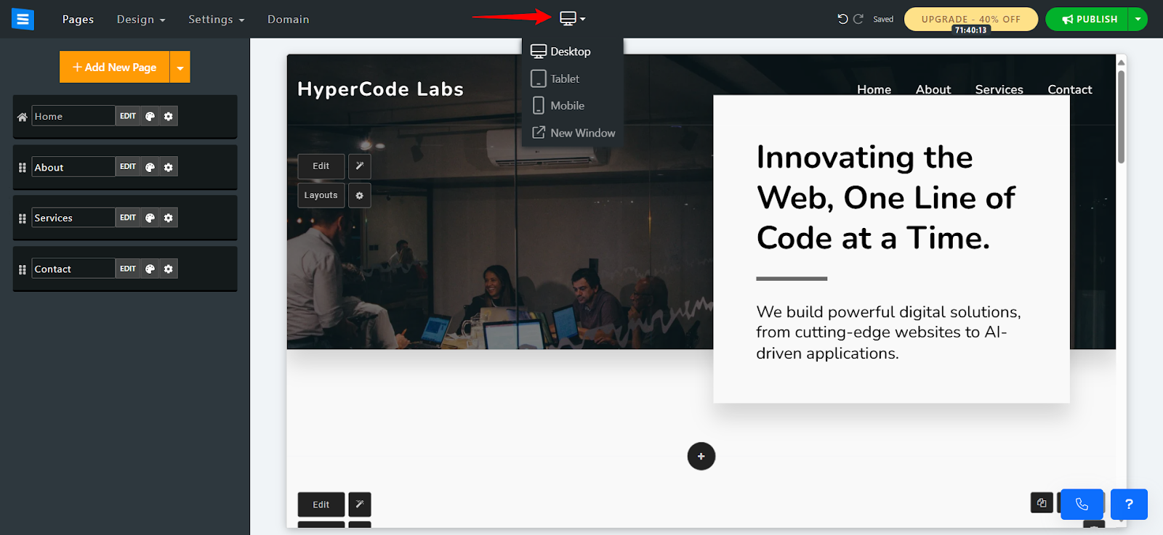
Task: Open Home page design palette icon
Action: pyautogui.click(x=150, y=116)
